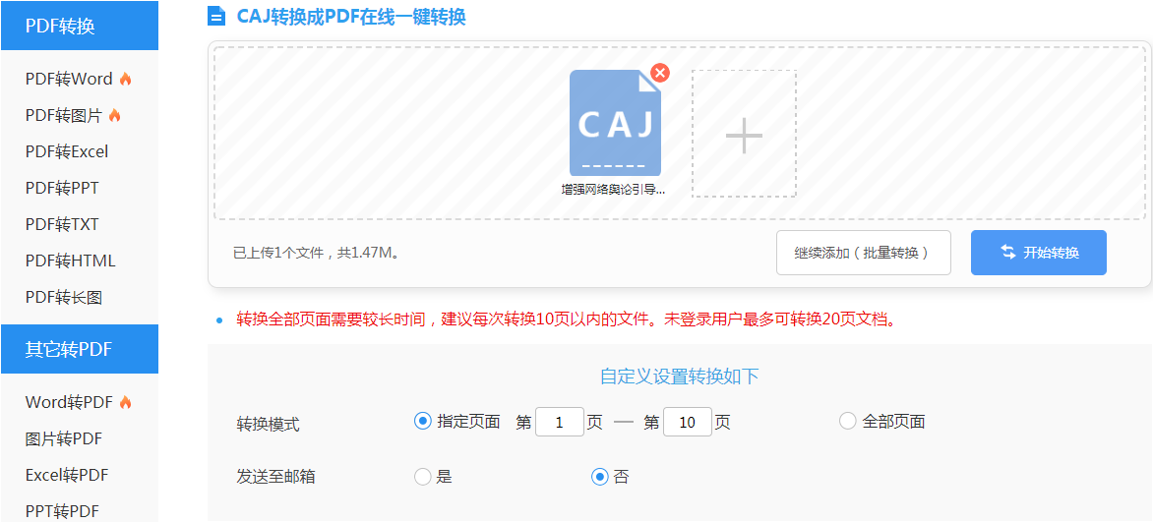This screenshot has height=522, width=1153.
Task: Open Word转PDF in sidebar
Action: [69, 402]
